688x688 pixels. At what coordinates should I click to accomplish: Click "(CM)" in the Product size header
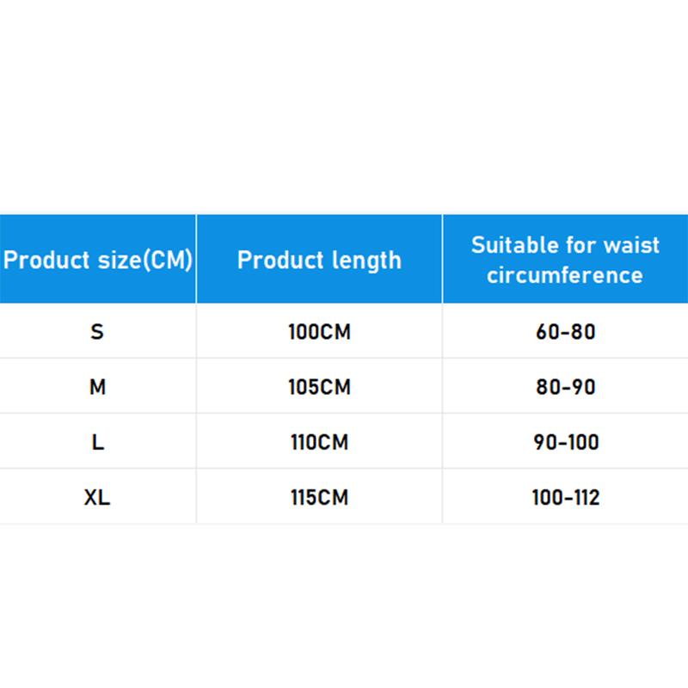pyautogui.click(x=166, y=260)
